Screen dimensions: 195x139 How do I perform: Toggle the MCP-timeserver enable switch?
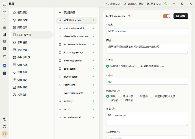pyautogui.click(x=166, y=16)
